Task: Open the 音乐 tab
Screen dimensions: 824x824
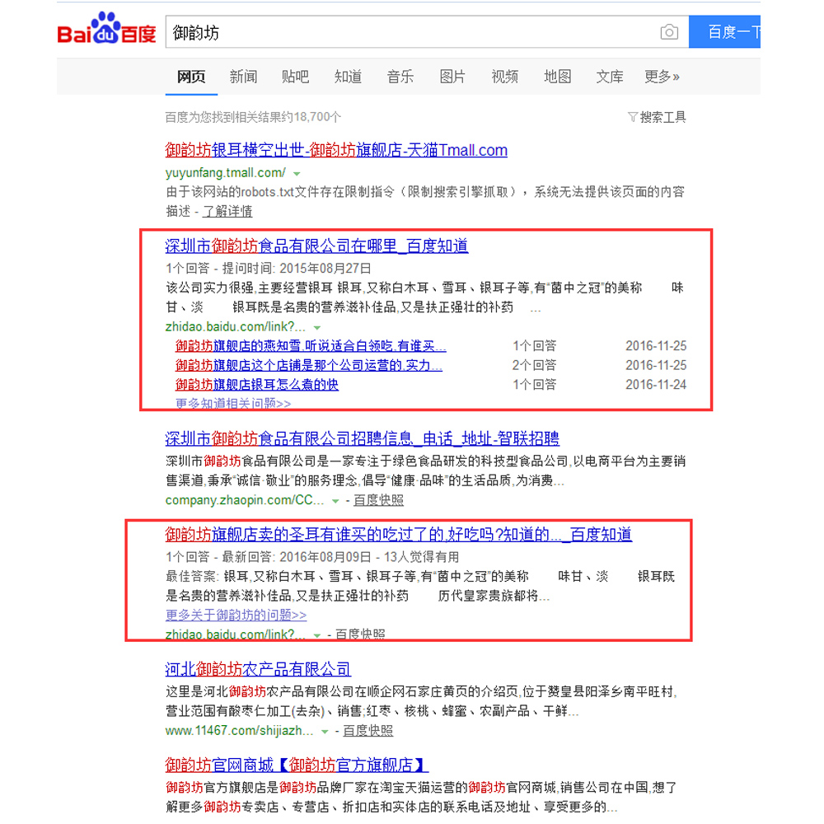Action: click(x=400, y=77)
